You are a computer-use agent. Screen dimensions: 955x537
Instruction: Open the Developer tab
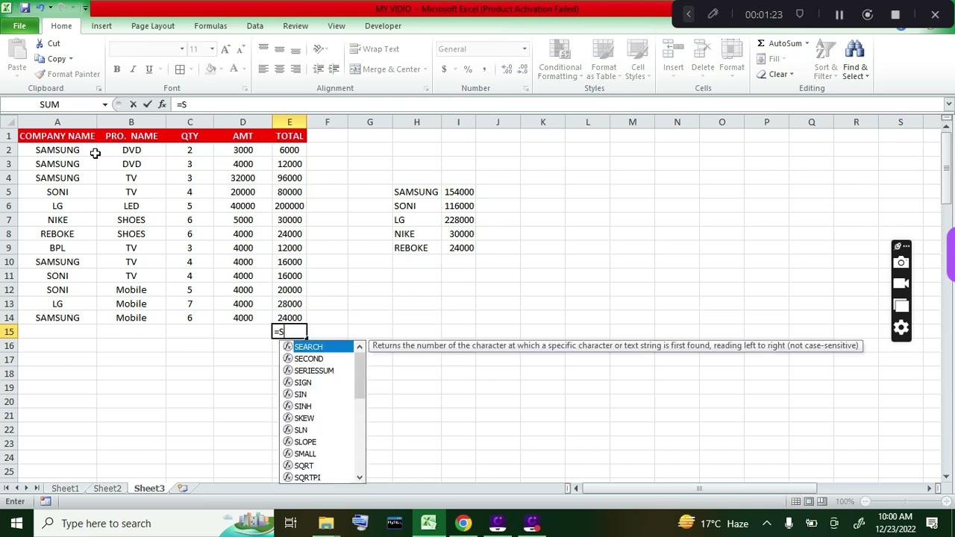pos(383,25)
